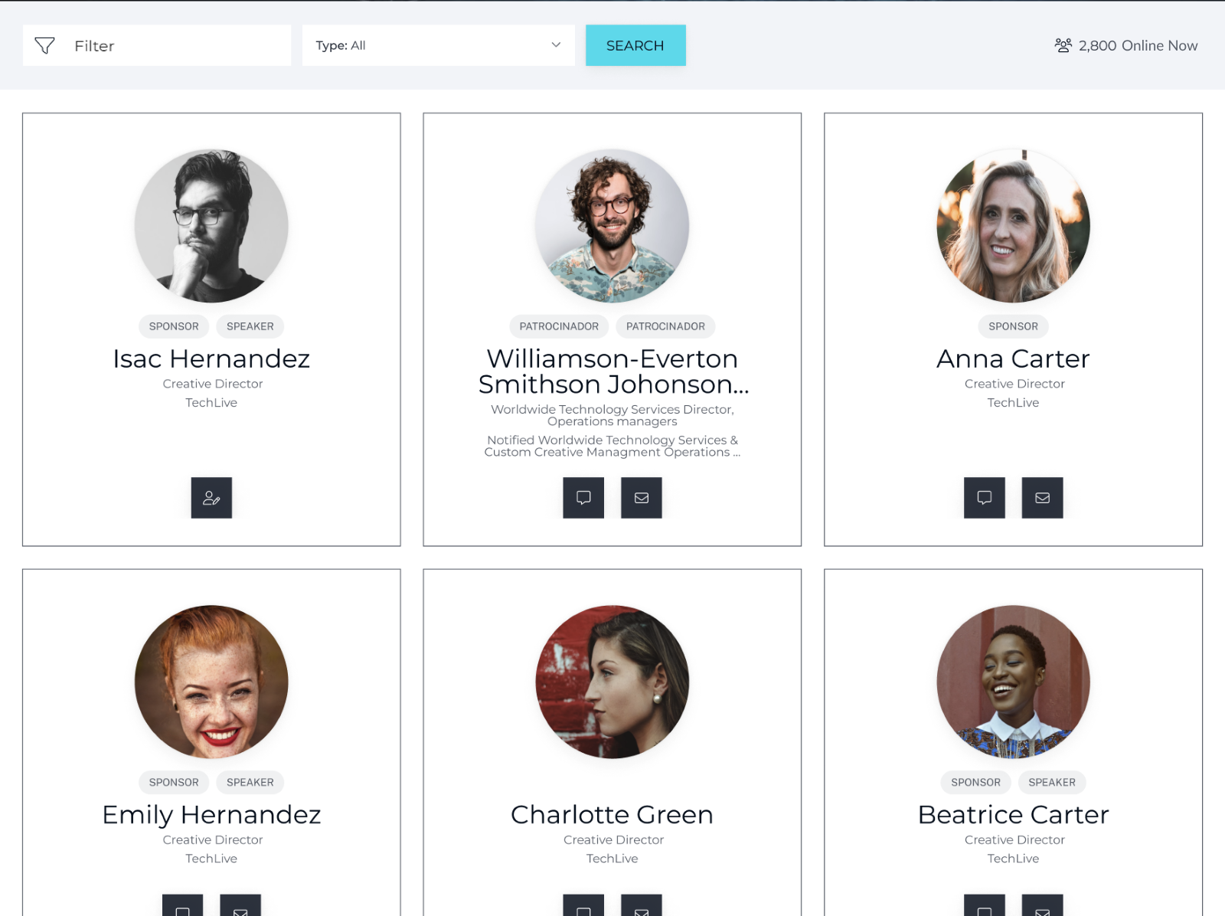Open the Type: All dropdown
Image resolution: width=1225 pixels, height=916 pixels.
[x=438, y=45]
